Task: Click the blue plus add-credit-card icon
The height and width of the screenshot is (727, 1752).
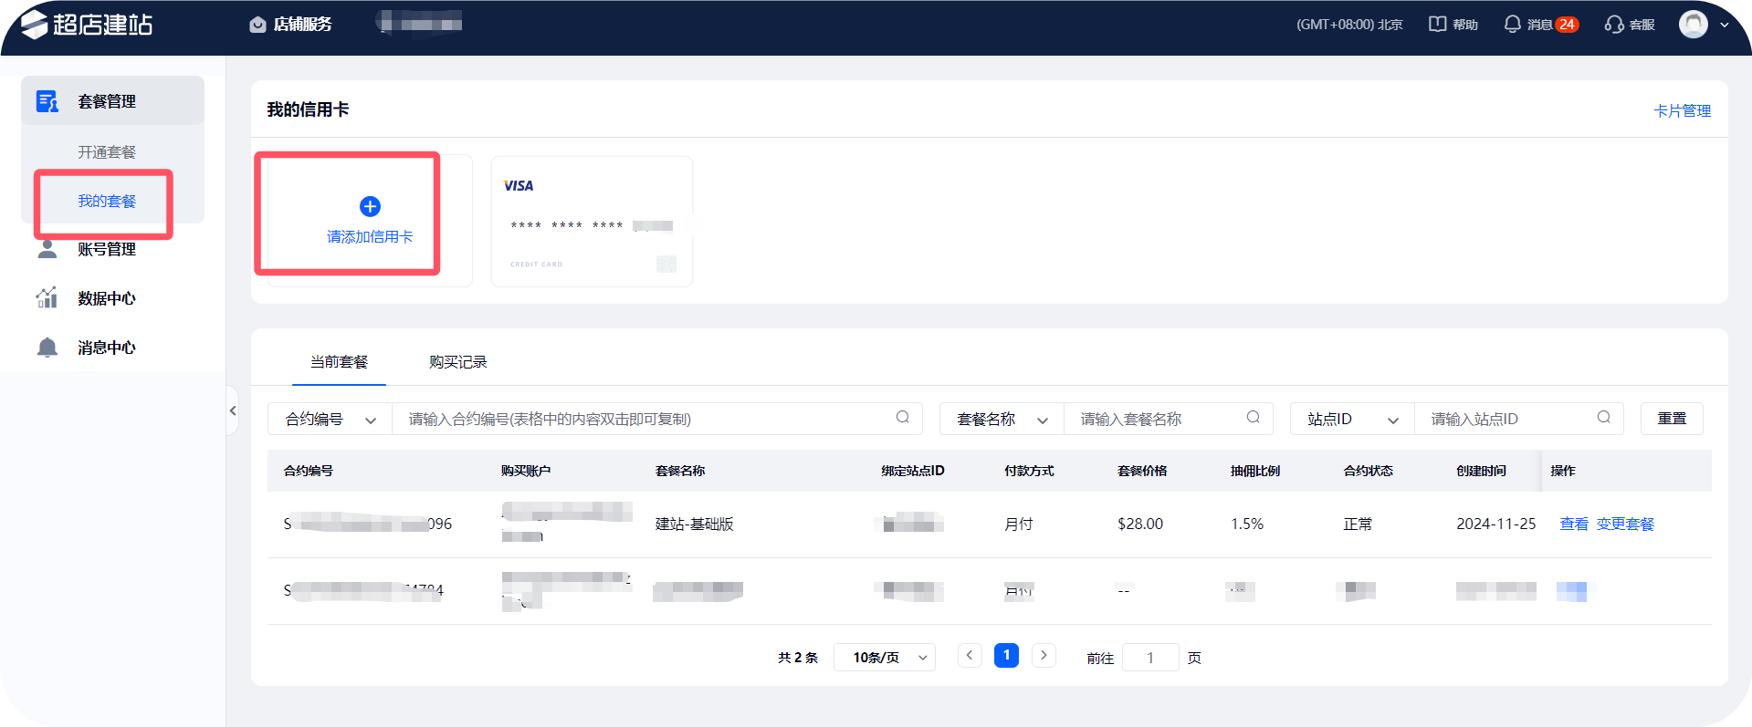Action: [370, 207]
